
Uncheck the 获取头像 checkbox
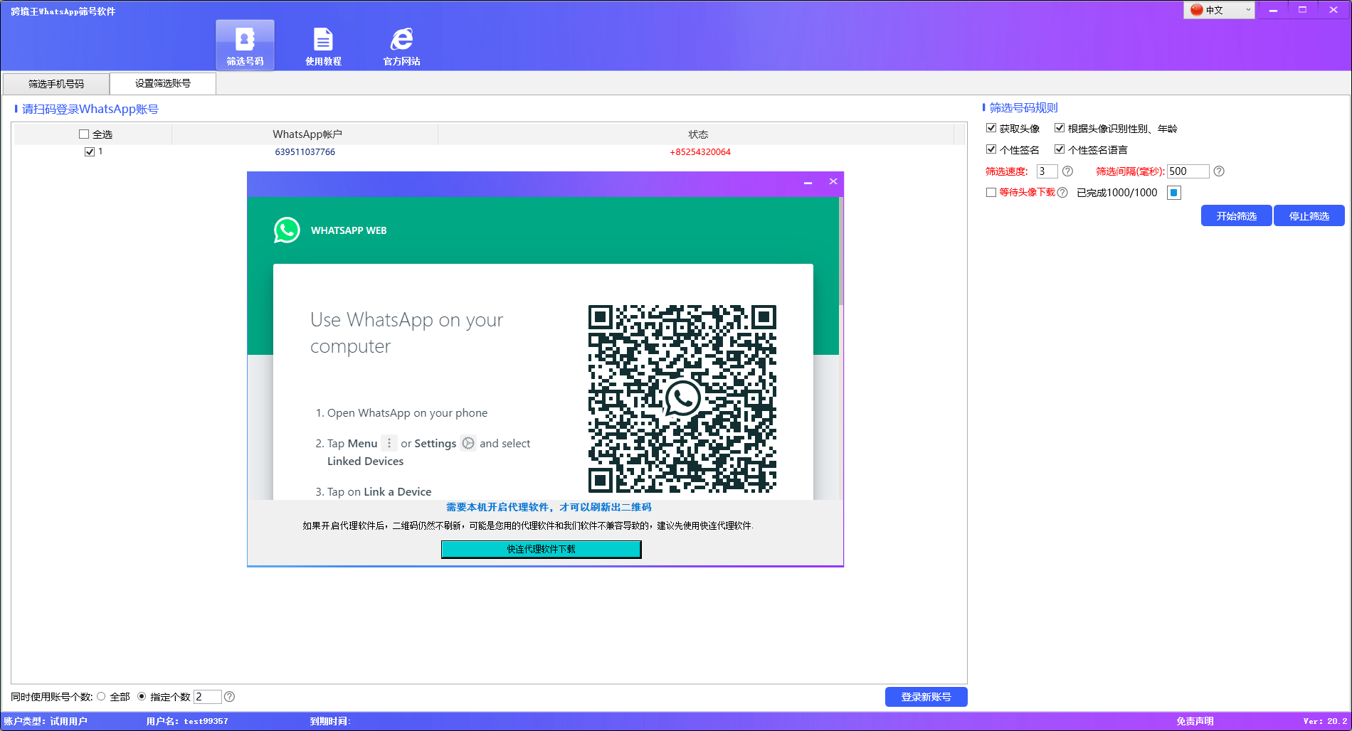pyautogui.click(x=991, y=129)
